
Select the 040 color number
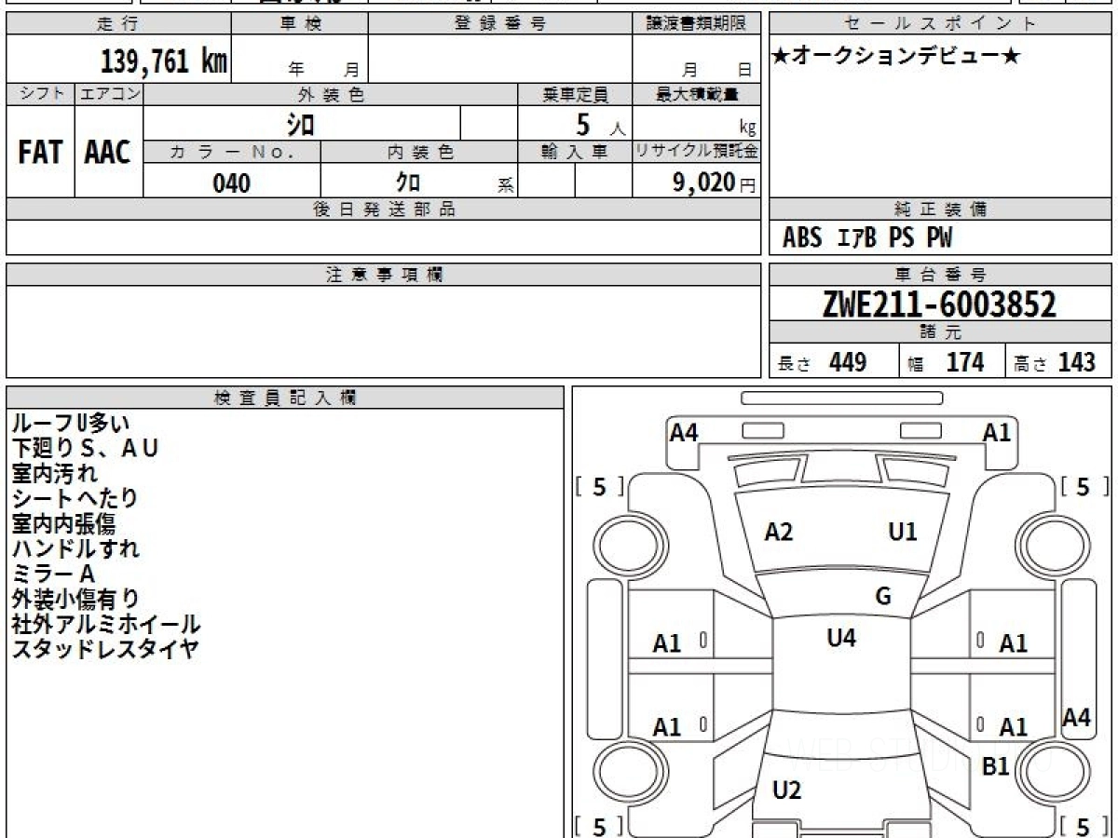point(232,183)
